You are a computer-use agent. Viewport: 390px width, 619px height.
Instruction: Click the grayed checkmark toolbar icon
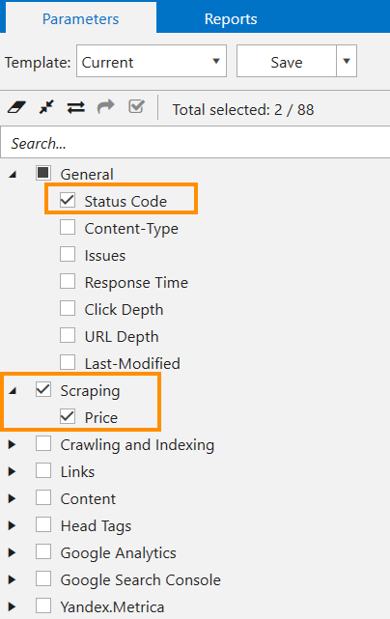[x=136, y=106]
